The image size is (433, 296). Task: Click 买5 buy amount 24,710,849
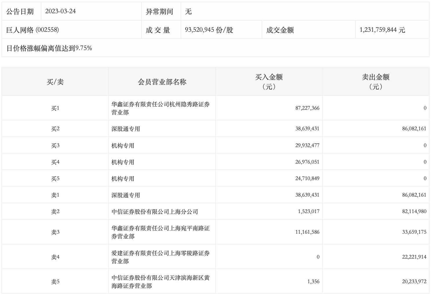307,178
